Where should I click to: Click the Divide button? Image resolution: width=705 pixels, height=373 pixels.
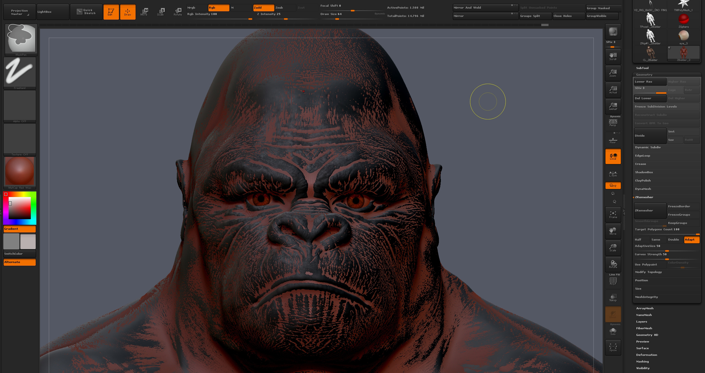[650, 136]
